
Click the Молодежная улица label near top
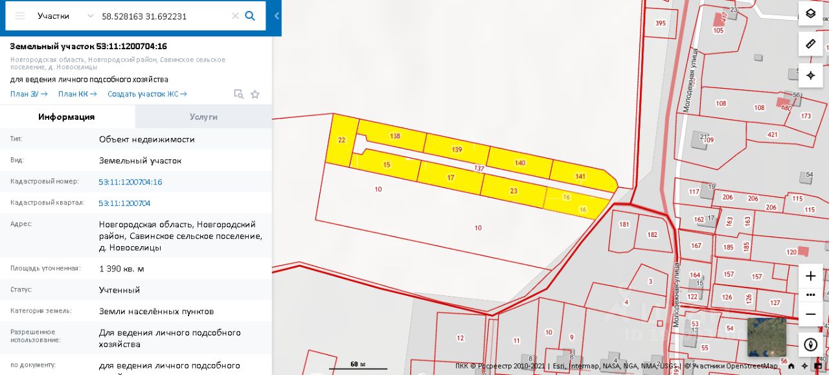691,80
